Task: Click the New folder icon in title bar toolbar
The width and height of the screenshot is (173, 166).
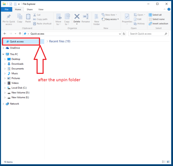Action: [x=15, y=4]
